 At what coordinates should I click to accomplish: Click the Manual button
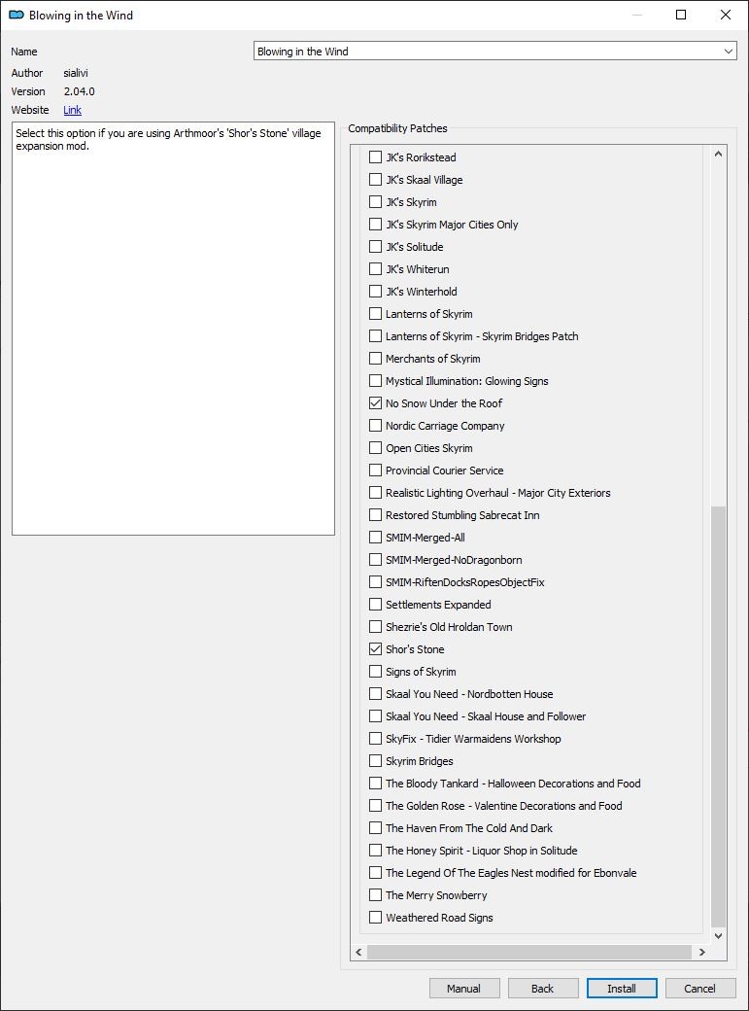(464, 989)
